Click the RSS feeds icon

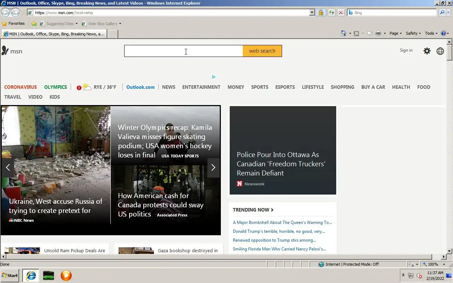pyautogui.click(x=356, y=33)
